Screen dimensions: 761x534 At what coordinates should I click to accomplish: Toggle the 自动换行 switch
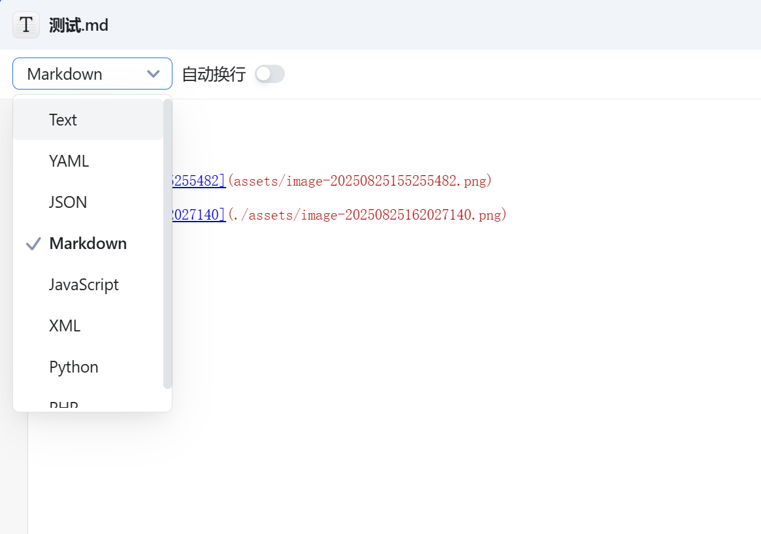[x=270, y=74]
